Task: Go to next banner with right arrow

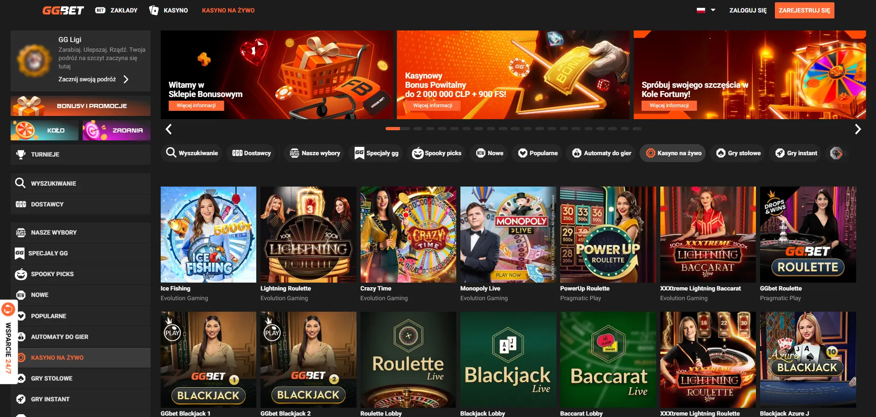Action: (x=858, y=129)
